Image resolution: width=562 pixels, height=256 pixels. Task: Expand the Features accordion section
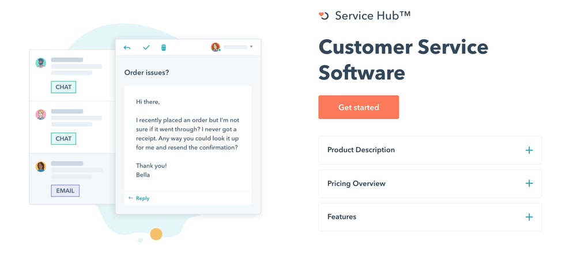pos(342,217)
